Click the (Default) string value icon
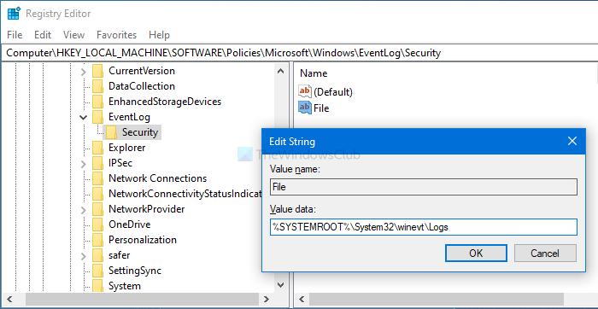Viewport: 598px width, 309px height. point(305,92)
